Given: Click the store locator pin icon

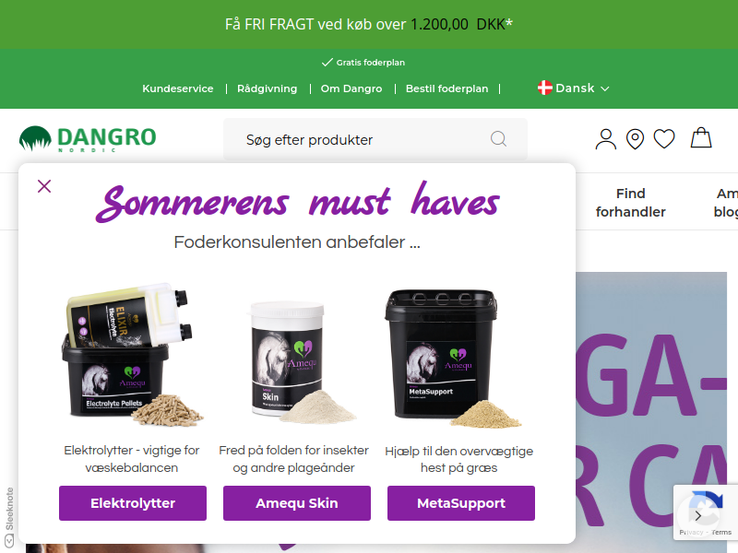Looking at the screenshot, I should coord(635,139).
